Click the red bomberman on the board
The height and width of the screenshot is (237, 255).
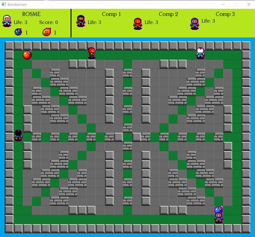pyautogui.click(x=92, y=53)
